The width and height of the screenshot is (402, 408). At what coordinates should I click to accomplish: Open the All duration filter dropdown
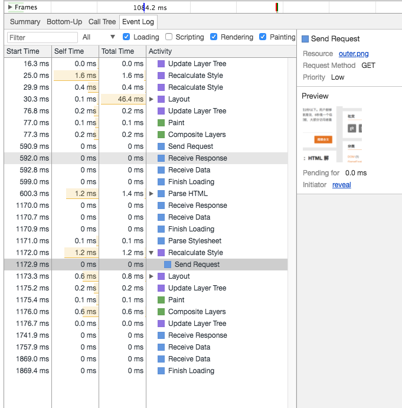pyautogui.click(x=99, y=37)
